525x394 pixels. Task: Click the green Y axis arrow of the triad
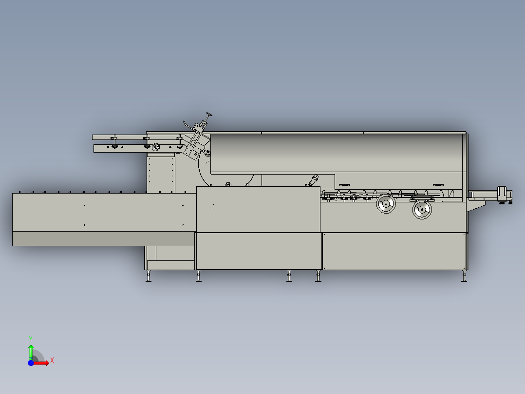click(31, 352)
